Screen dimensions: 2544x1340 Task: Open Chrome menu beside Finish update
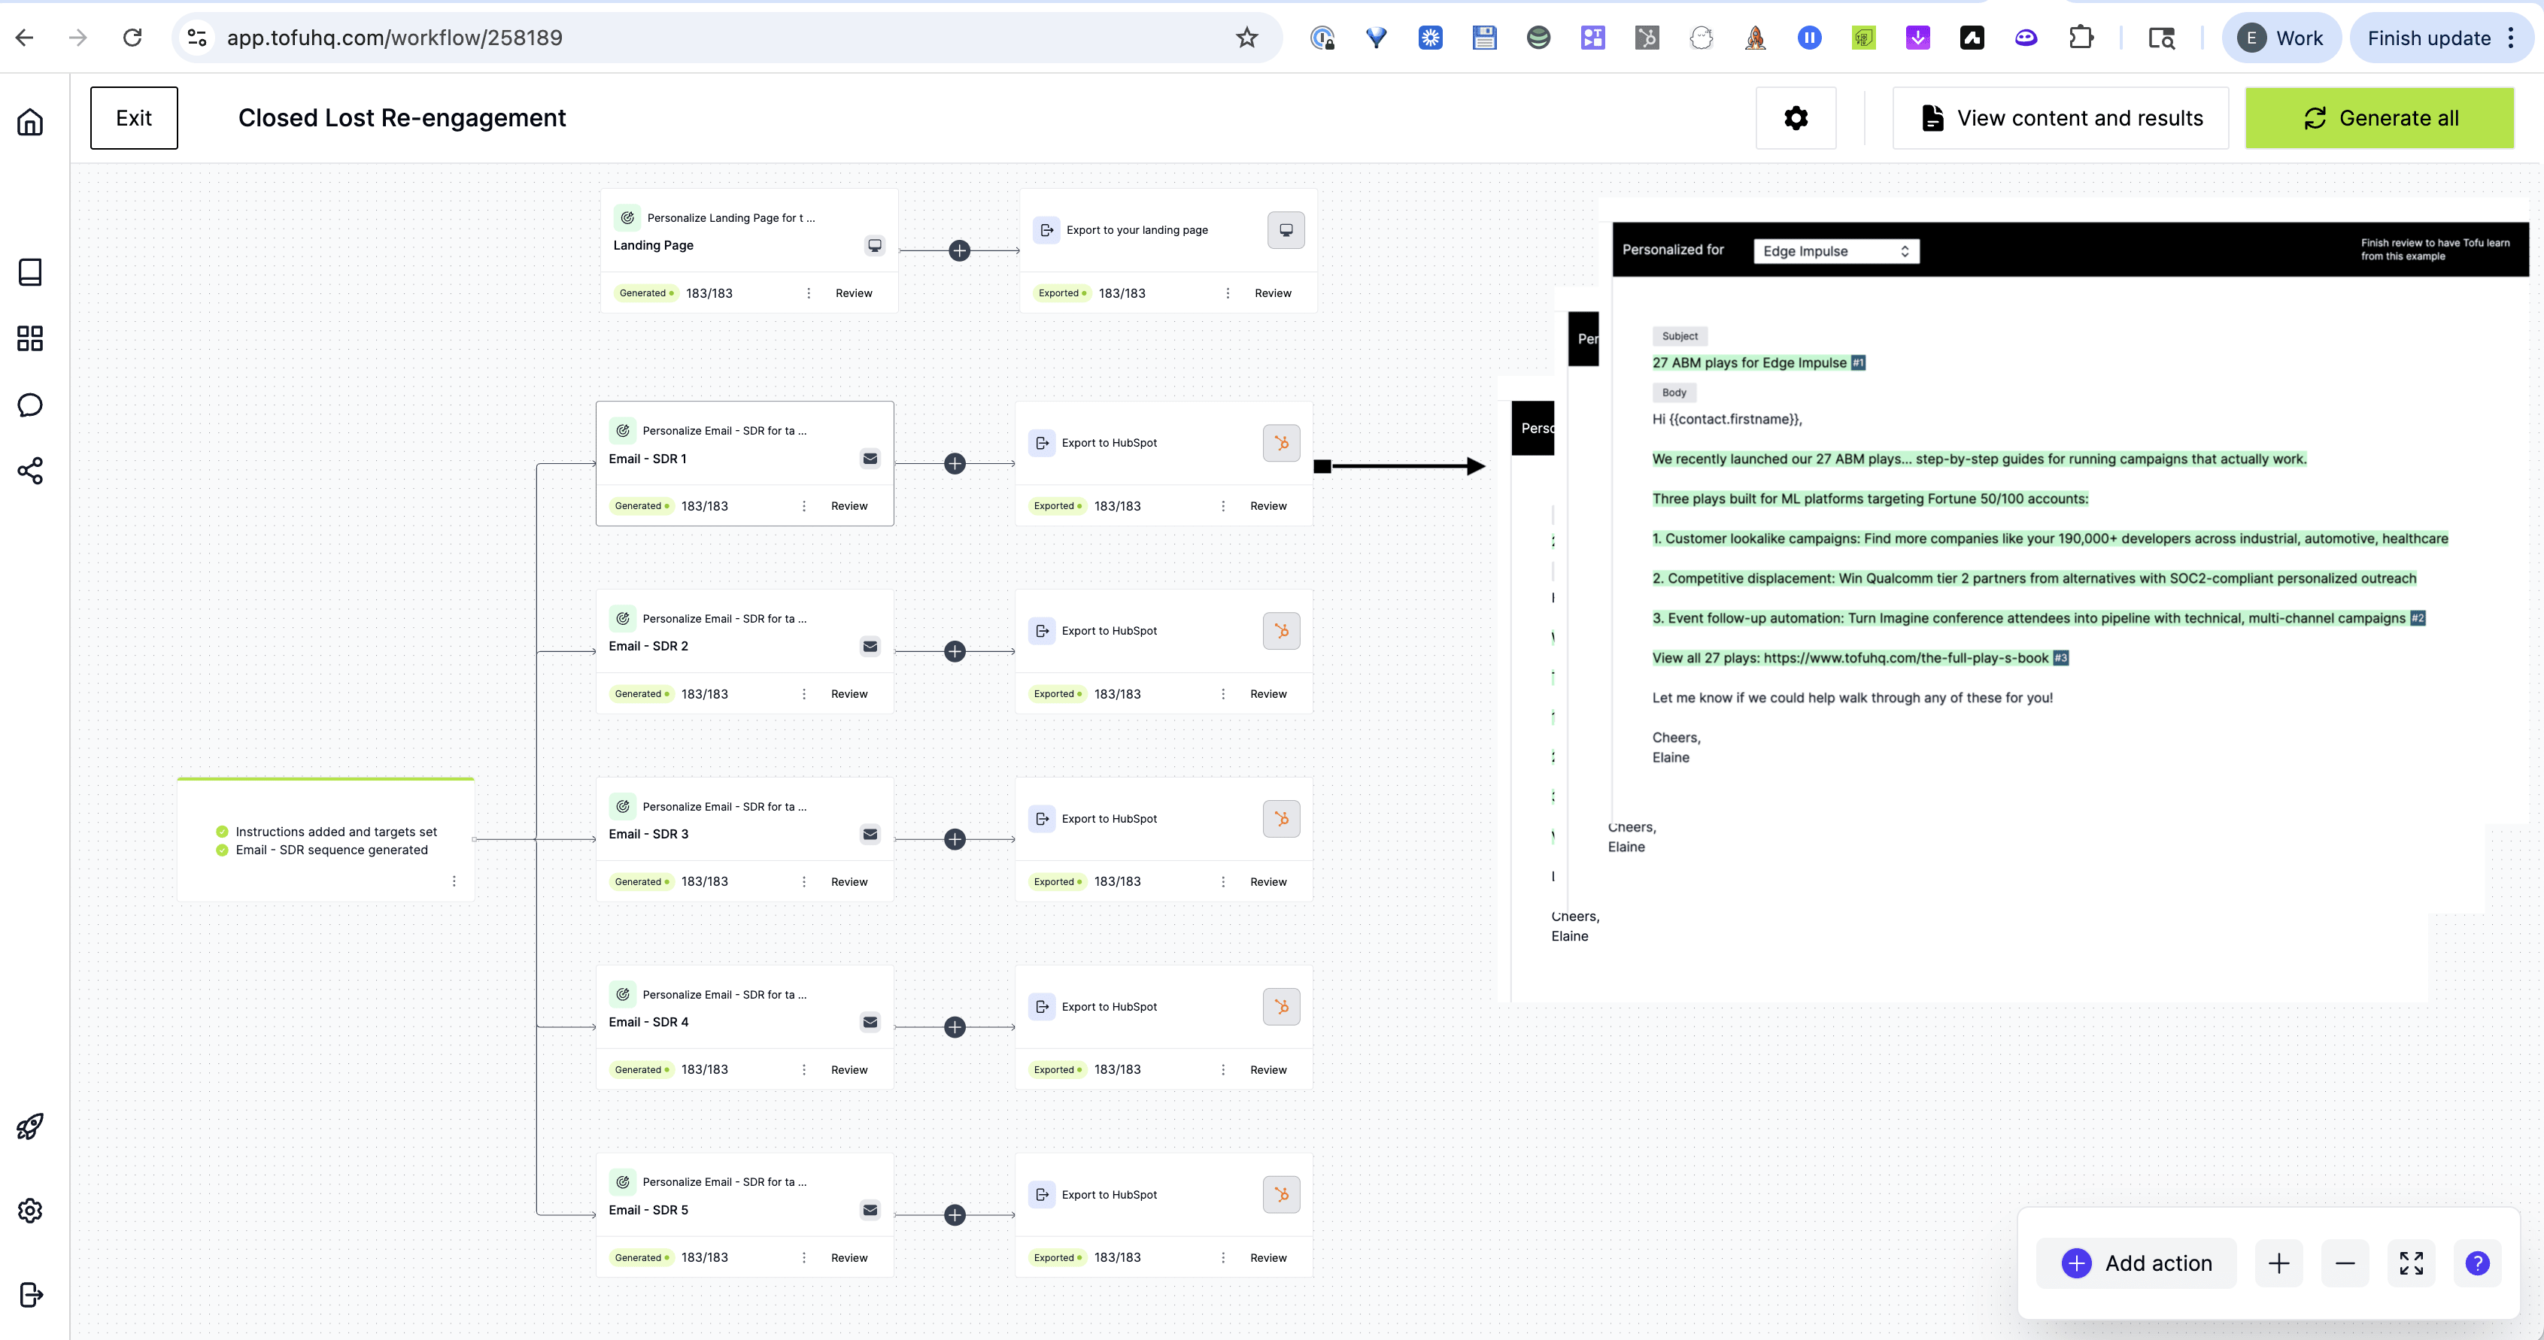(x=2512, y=38)
